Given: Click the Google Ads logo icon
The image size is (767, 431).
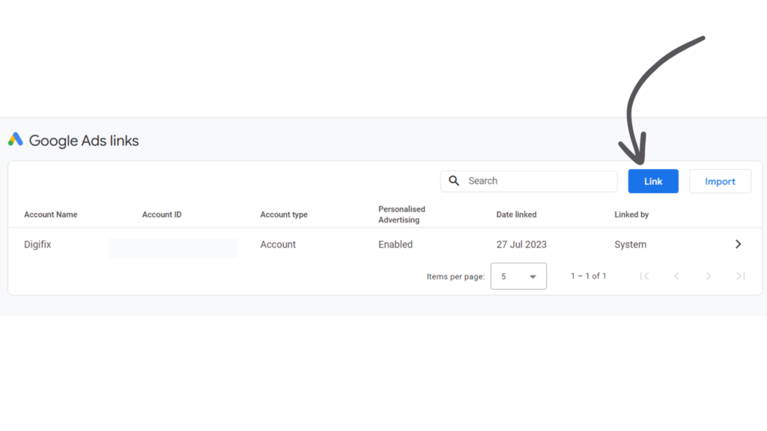Looking at the screenshot, I should pyautogui.click(x=16, y=140).
